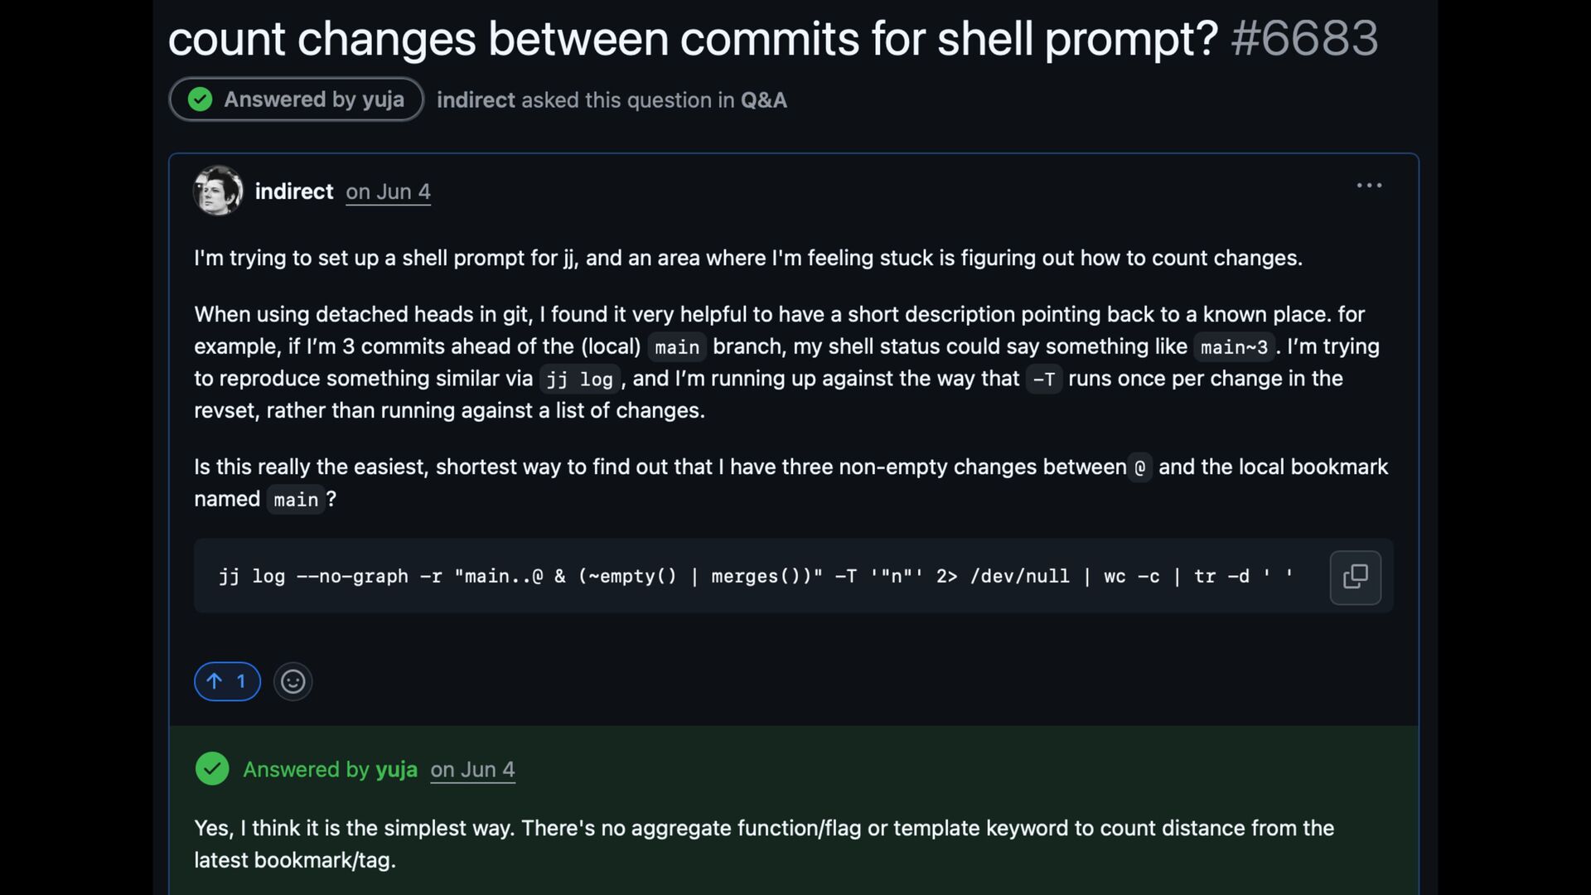The width and height of the screenshot is (1591, 895).
Task: Click the upvote arrow icon
Action: 215,681
